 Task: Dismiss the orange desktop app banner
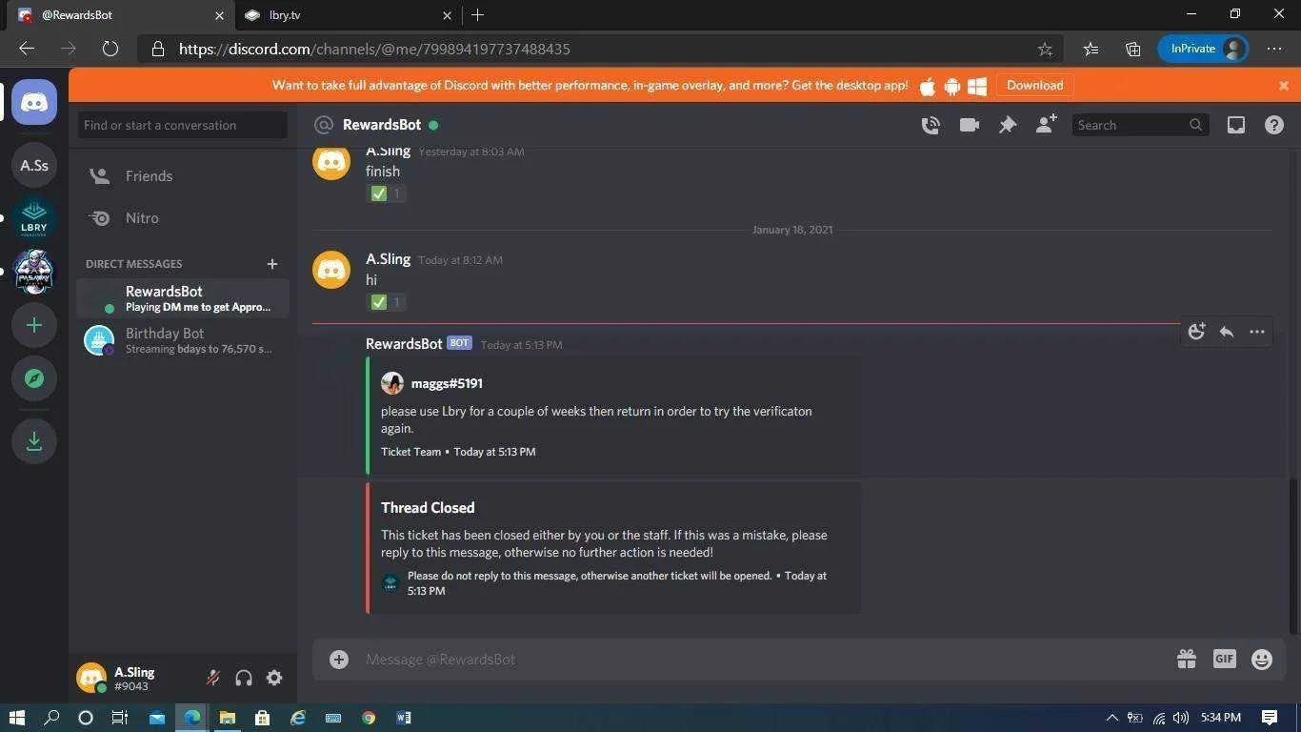click(1283, 85)
